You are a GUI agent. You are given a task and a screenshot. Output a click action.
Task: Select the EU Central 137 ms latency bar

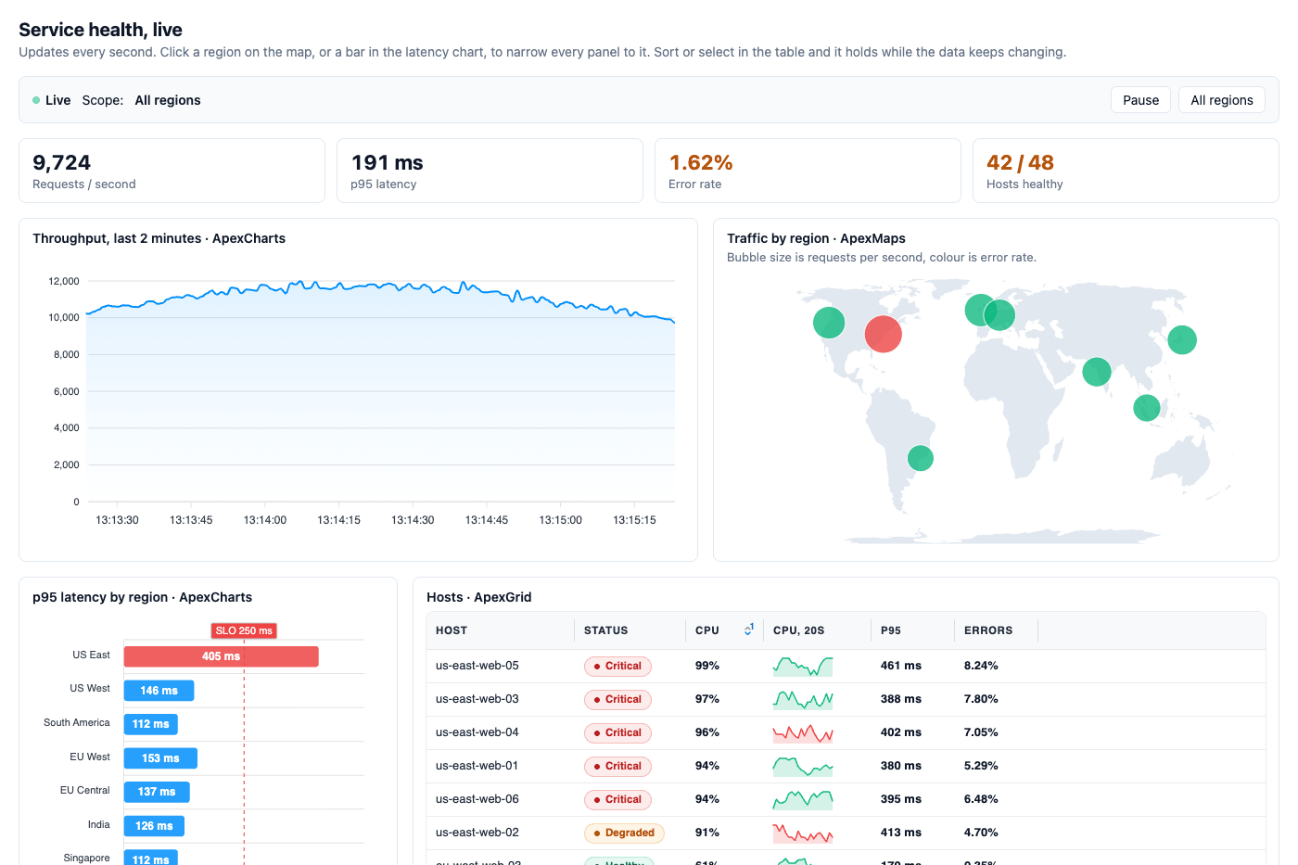157,792
